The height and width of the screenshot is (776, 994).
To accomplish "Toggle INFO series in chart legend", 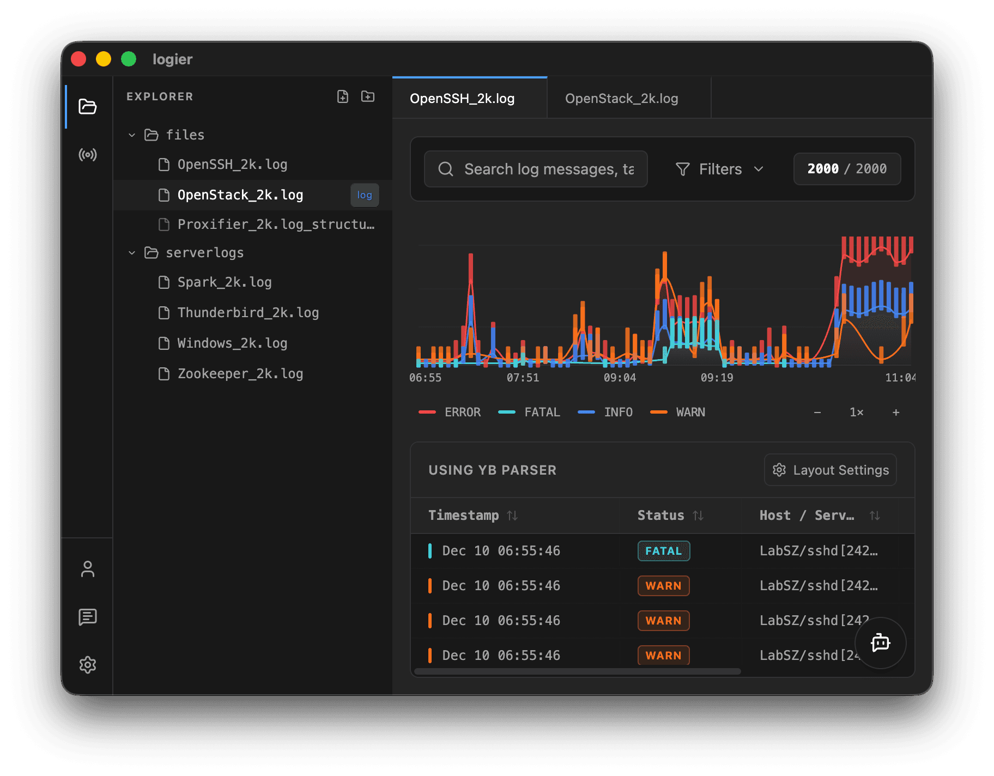I will [x=605, y=413].
